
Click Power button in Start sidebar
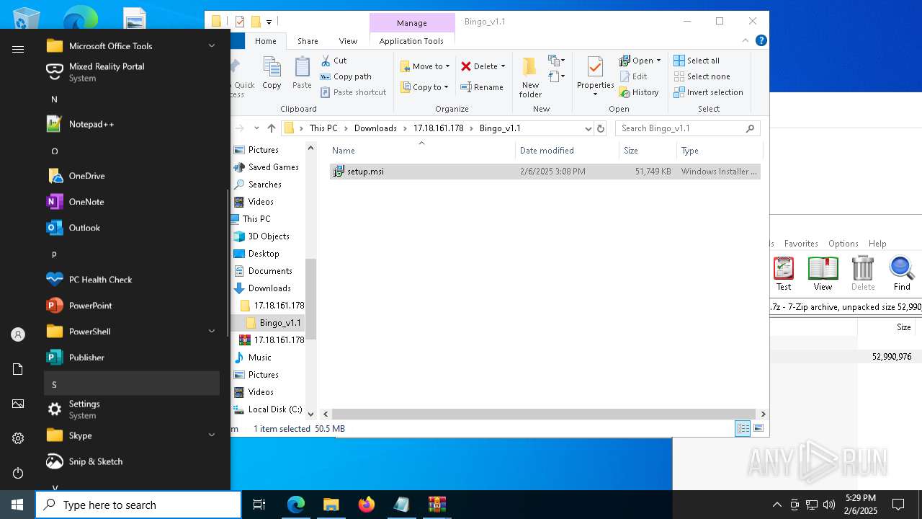[18, 473]
